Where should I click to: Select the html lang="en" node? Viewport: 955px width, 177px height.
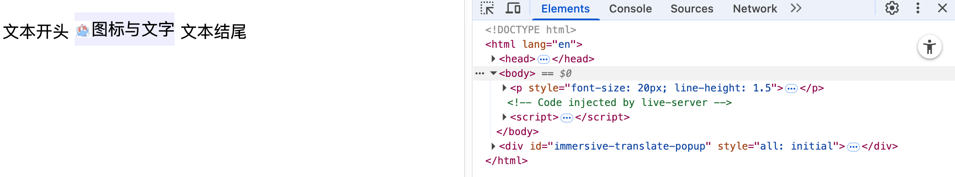coord(534,44)
